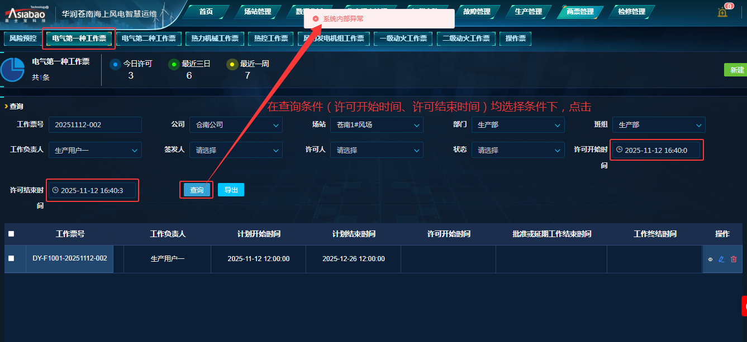This screenshot has height=342, width=747.
Task: Click the alarm bell notification icon
Action: click(722, 12)
